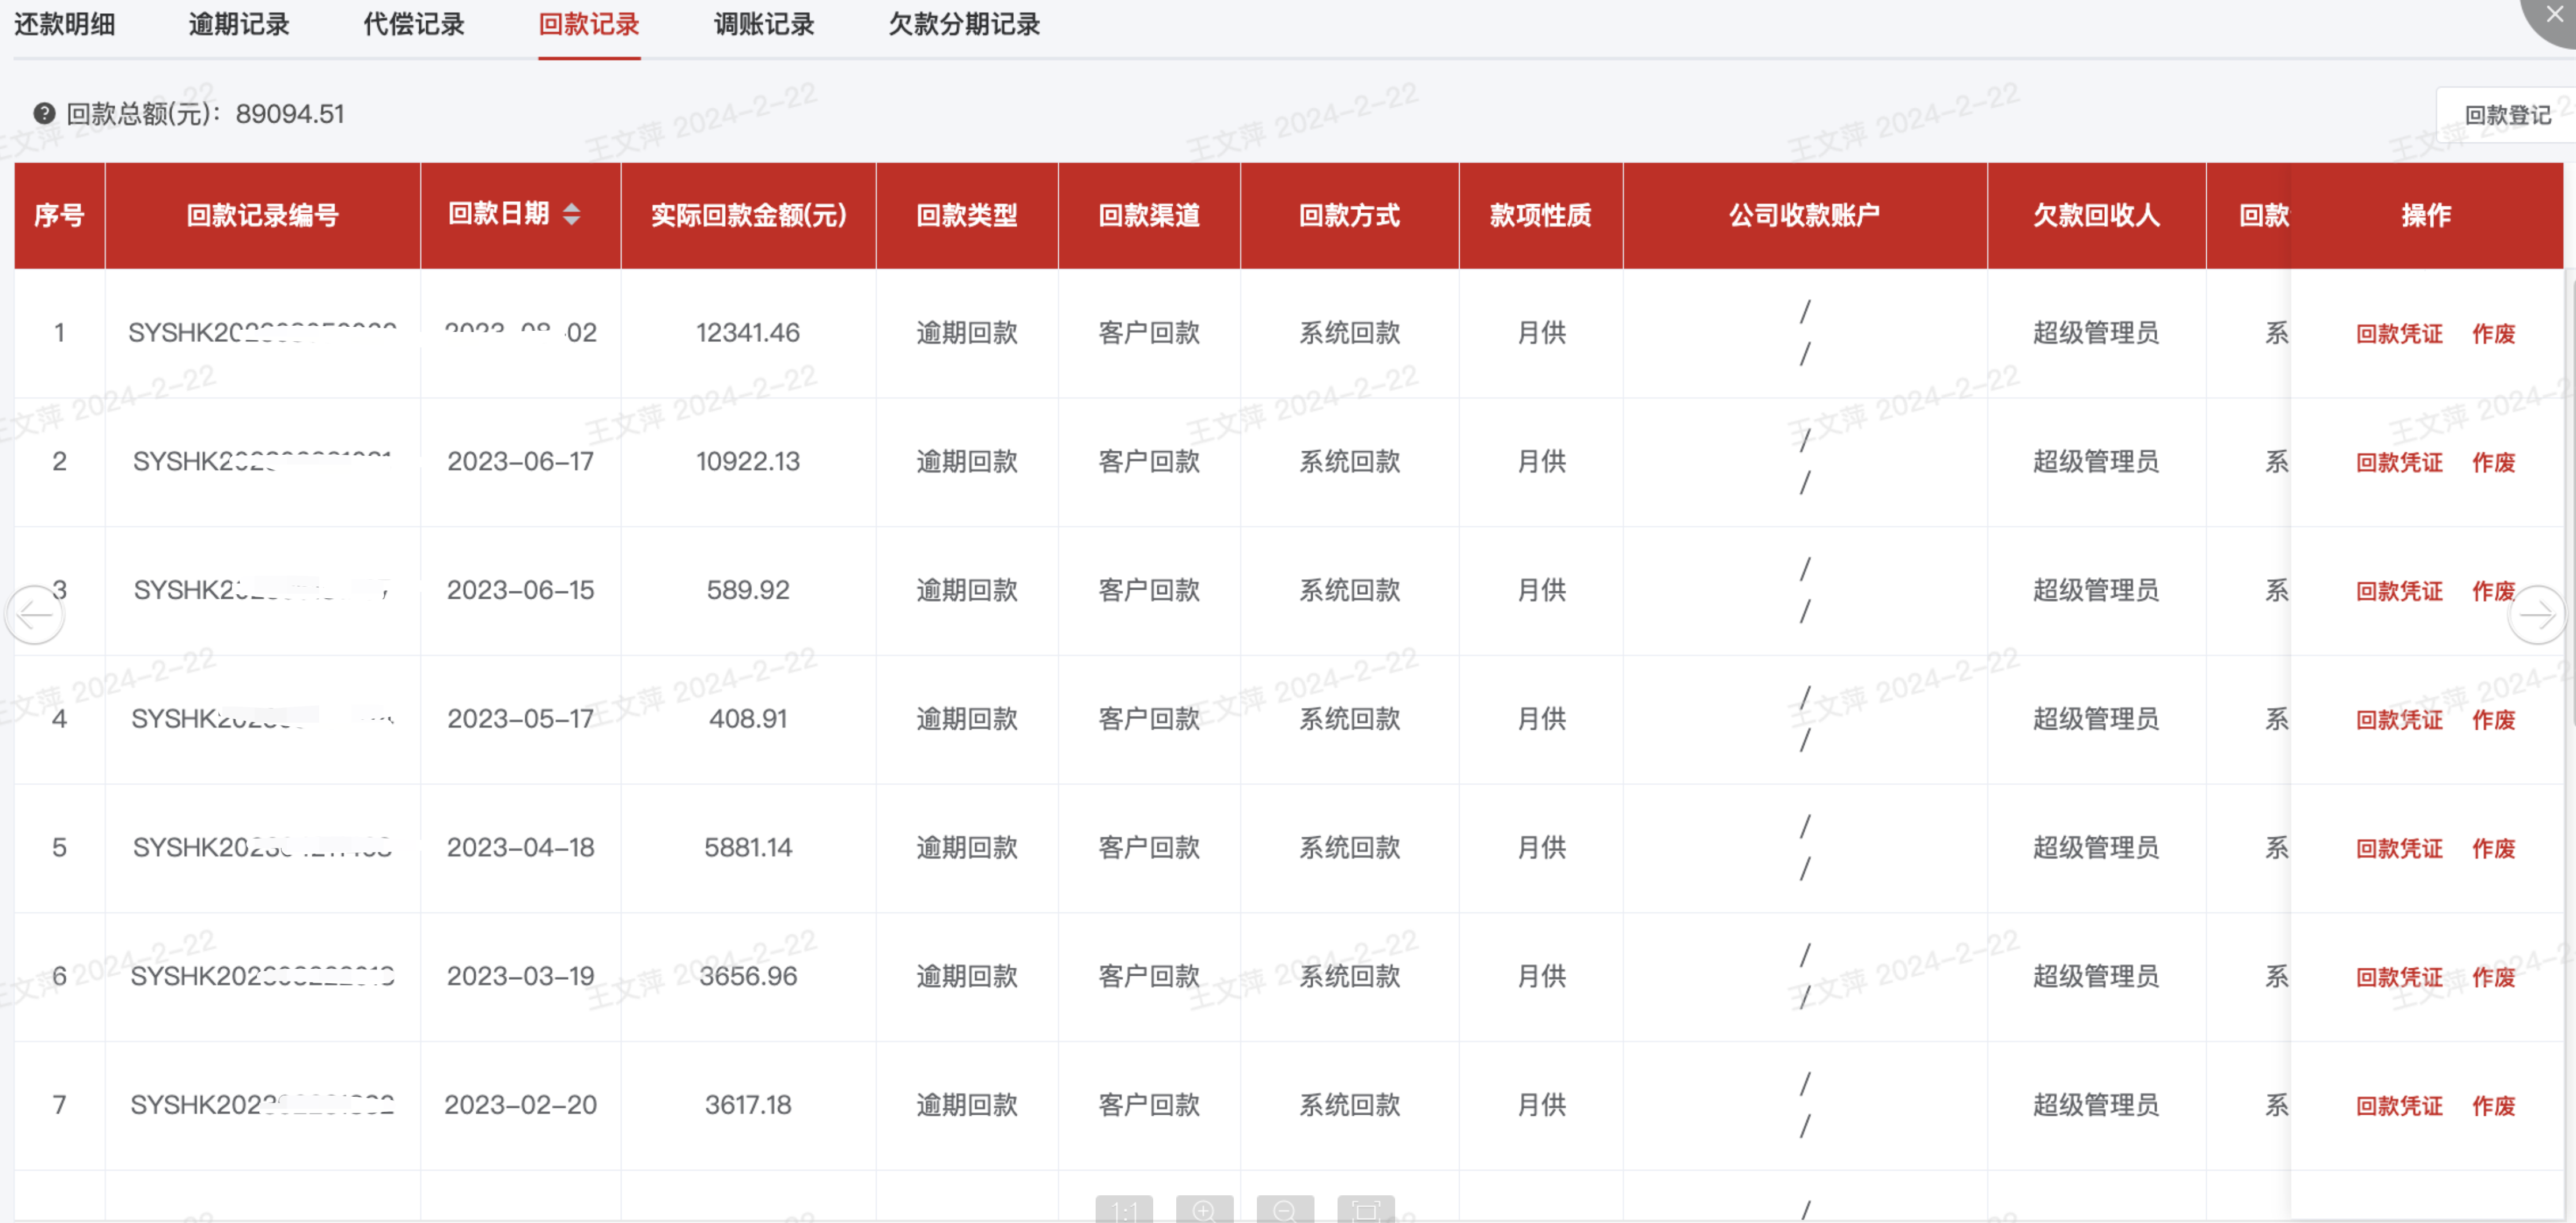Open the 调账记录 tab
2576x1223 pixels.
click(x=764, y=24)
